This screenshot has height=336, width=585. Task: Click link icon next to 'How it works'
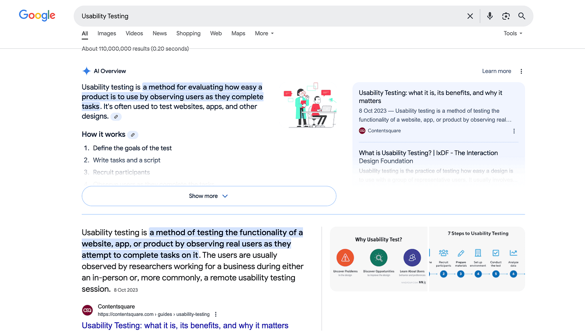point(133,135)
